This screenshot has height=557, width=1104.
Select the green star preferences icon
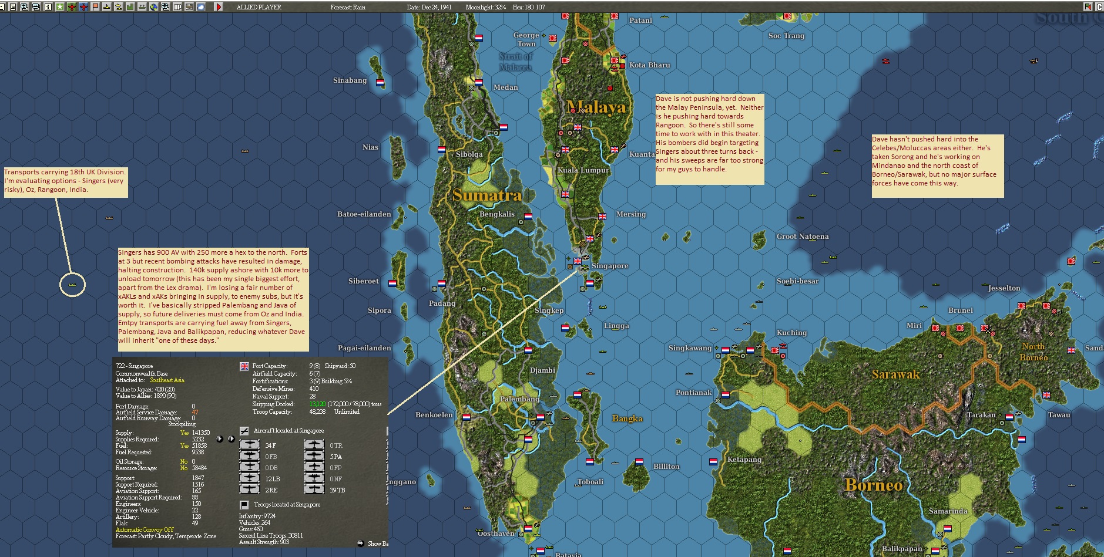[x=60, y=6]
